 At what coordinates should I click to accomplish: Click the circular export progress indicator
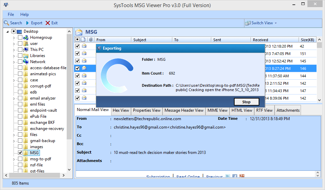(117, 76)
